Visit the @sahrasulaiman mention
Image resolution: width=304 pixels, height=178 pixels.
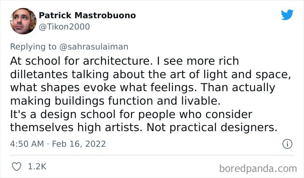click(x=94, y=47)
